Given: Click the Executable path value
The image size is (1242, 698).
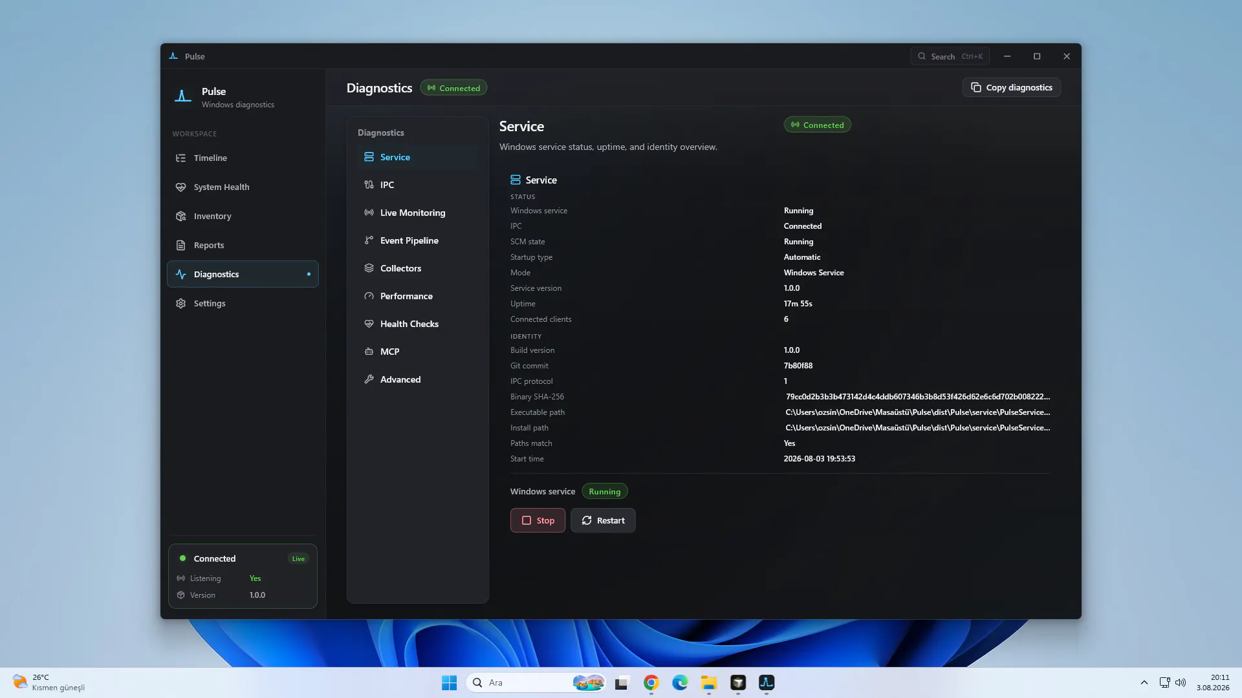Looking at the screenshot, I should [x=918, y=412].
